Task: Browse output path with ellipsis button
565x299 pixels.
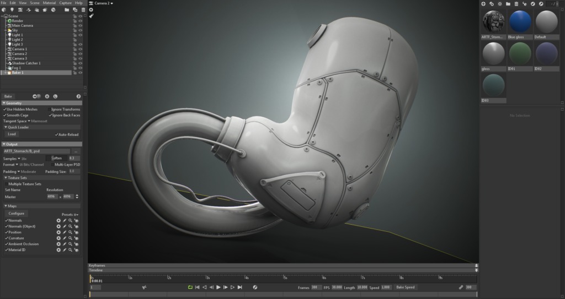Action: (76, 151)
